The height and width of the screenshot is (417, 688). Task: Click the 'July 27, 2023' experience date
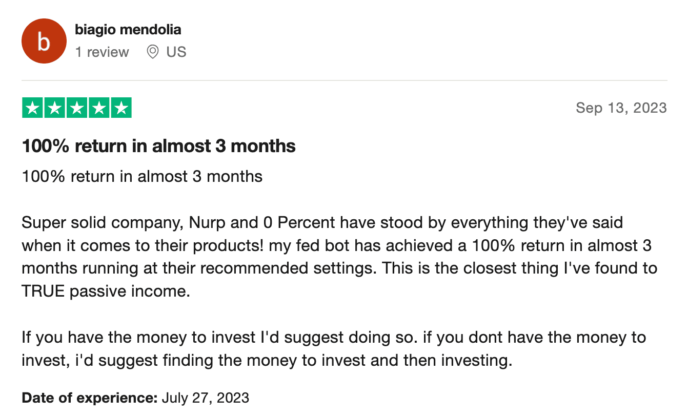(205, 398)
